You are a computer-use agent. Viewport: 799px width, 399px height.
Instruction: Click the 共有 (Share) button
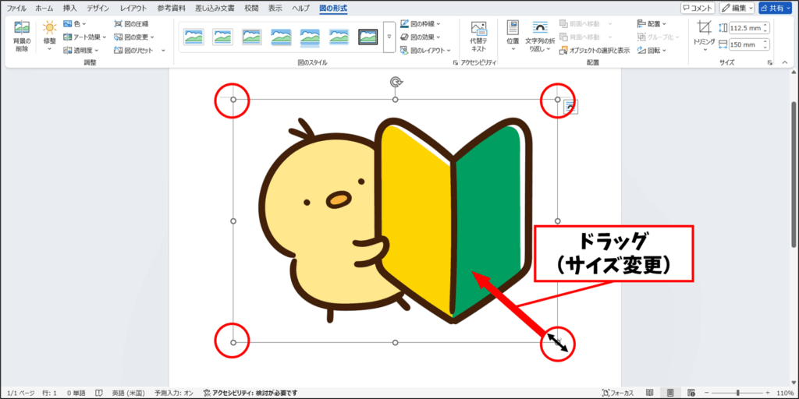(776, 8)
